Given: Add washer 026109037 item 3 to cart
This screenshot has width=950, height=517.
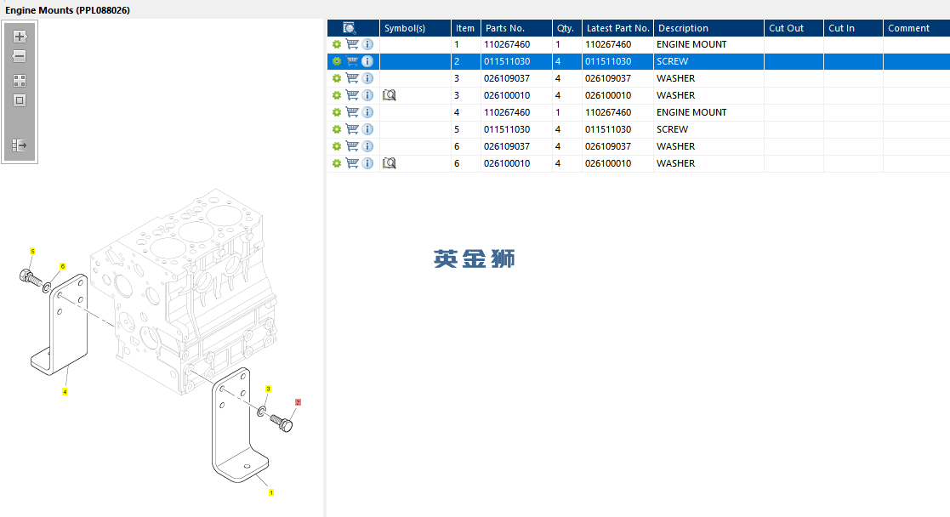Looking at the screenshot, I should pos(352,78).
